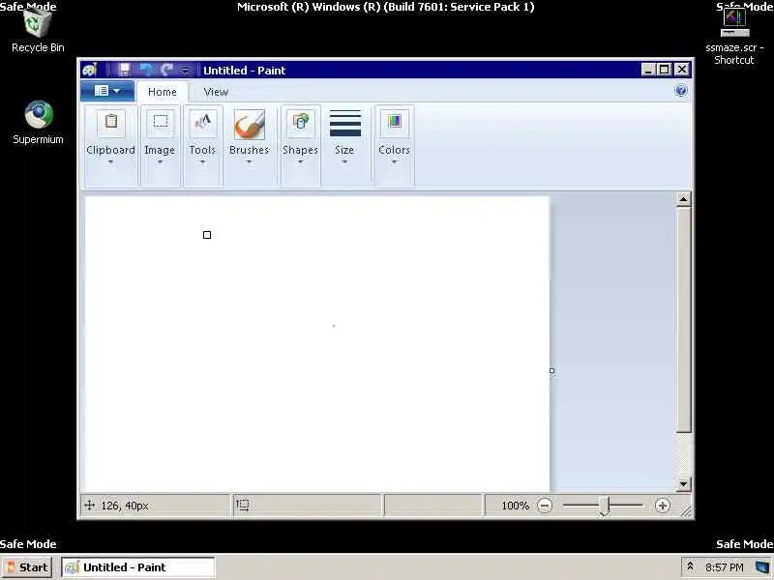The height and width of the screenshot is (580, 774).
Task: Switch to the Home ribbon tab
Action: click(162, 92)
